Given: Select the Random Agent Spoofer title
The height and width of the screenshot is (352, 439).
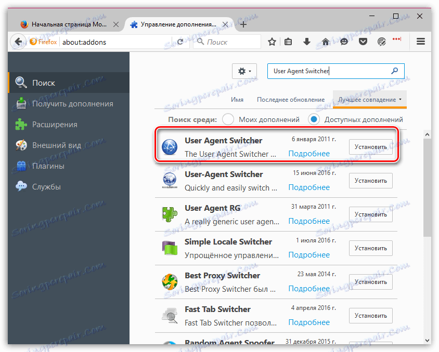Looking at the screenshot, I should (229, 342).
